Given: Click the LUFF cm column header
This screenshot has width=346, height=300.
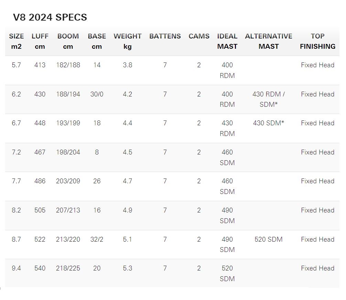Looking at the screenshot, I should [x=40, y=41].
